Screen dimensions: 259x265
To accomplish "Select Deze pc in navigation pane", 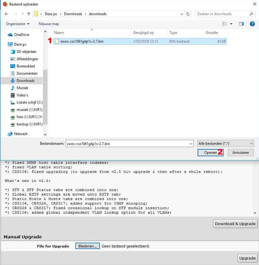I will click(x=17, y=44).
